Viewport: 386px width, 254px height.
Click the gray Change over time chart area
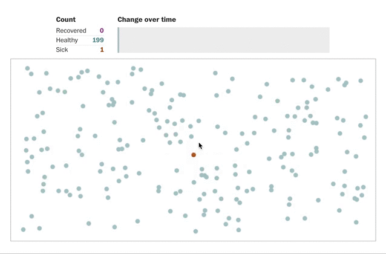223,40
